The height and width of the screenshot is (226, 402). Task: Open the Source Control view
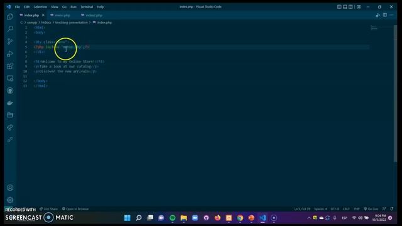click(x=10, y=41)
